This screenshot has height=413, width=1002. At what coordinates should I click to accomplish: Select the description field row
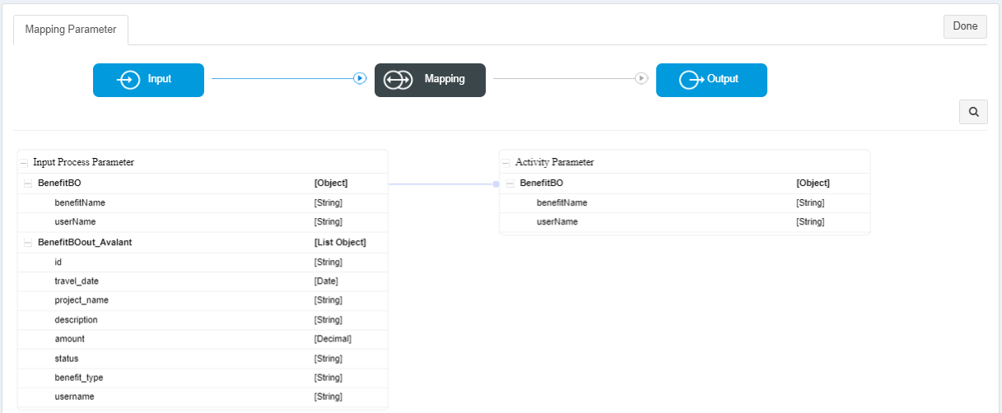click(203, 320)
